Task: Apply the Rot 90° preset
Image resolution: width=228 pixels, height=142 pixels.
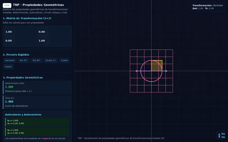Action: tap(36, 60)
